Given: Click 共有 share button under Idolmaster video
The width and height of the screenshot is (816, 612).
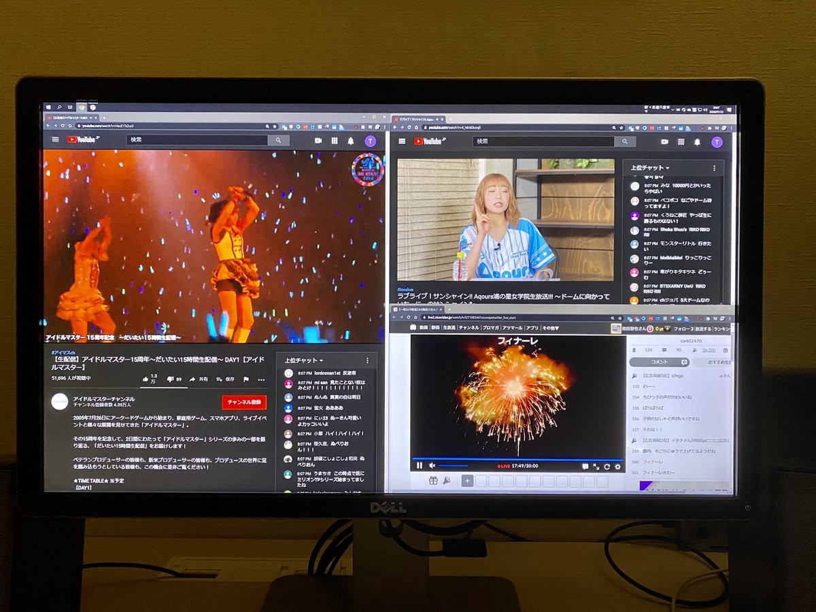Looking at the screenshot, I should point(199,379).
